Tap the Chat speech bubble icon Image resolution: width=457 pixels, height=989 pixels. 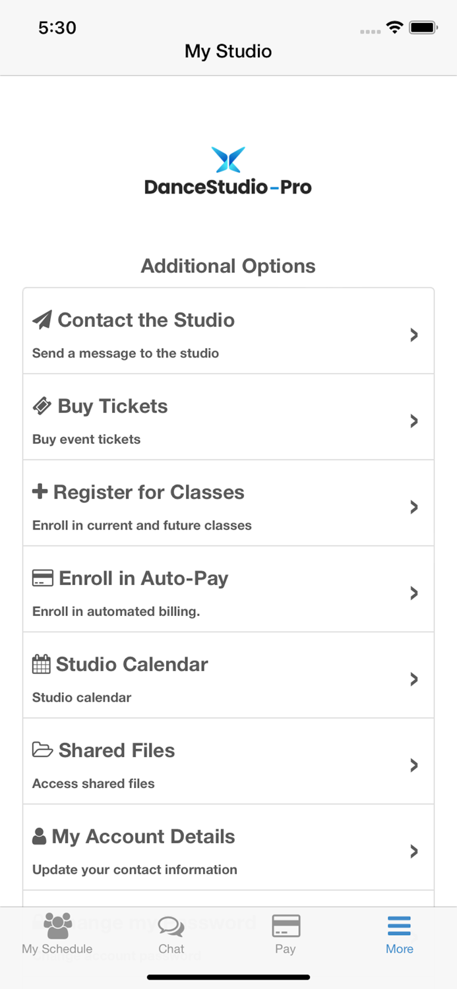[x=171, y=926]
